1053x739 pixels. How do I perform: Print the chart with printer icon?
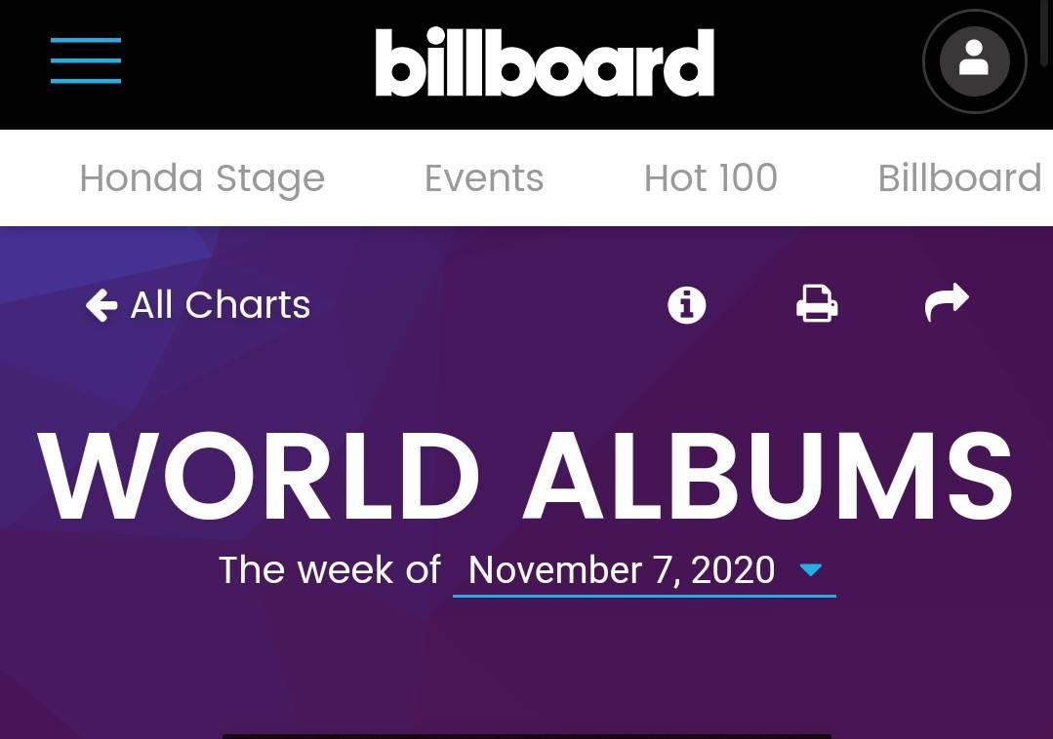[x=817, y=304]
